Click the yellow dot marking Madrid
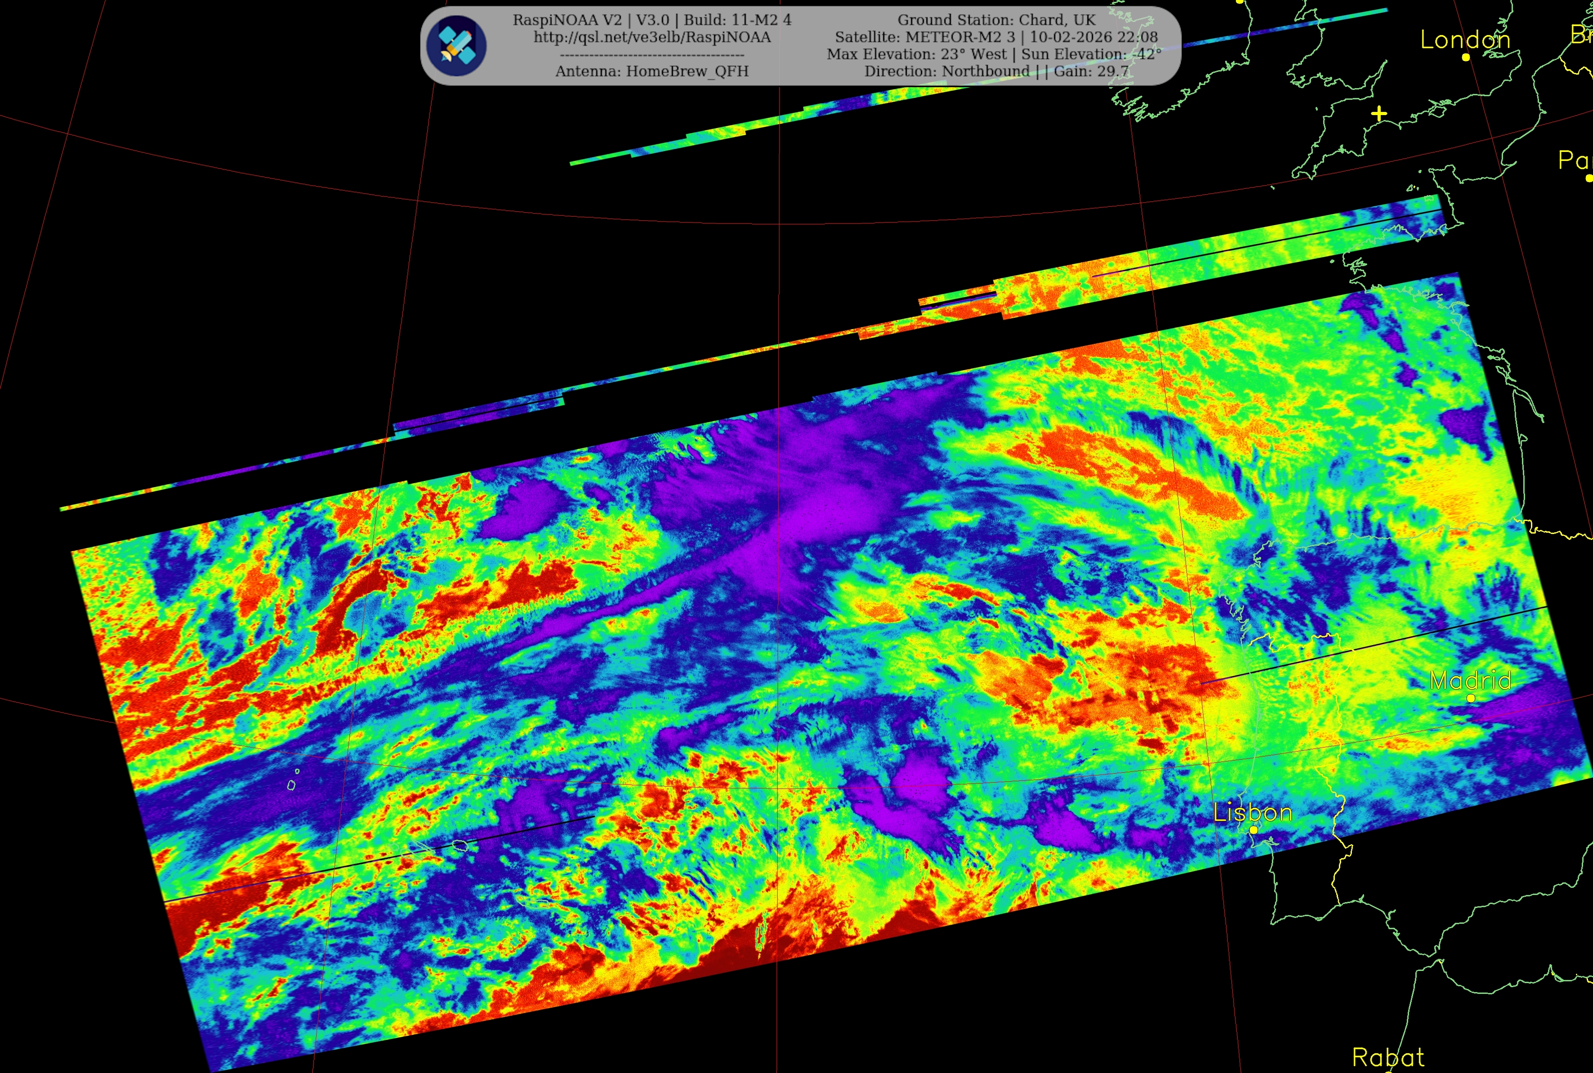Image resolution: width=1593 pixels, height=1073 pixels. [x=1471, y=698]
